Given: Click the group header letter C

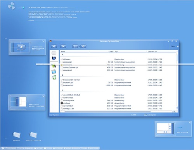Looking at the screenshot, I should click(x=62, y=90).
